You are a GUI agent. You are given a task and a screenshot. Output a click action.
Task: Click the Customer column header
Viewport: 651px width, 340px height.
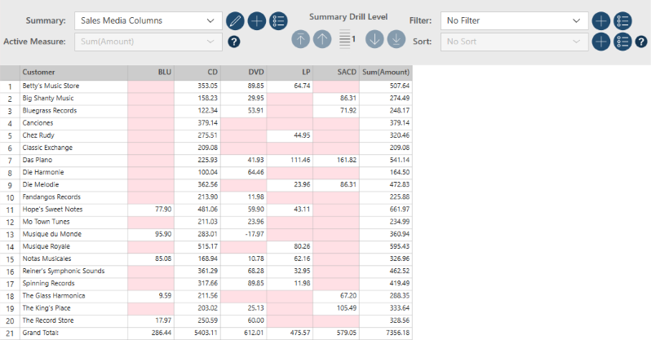tap(73, 72)
